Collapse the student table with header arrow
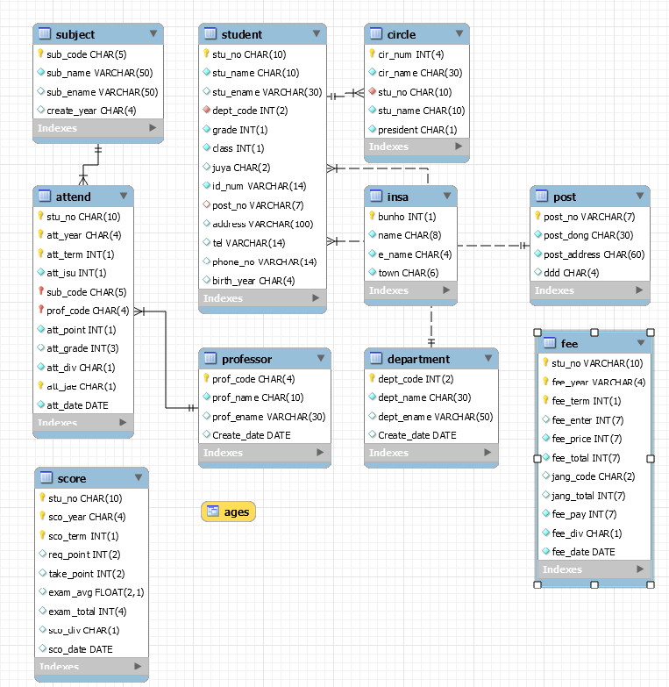This screenshot has width=669, height=687. (x=317, y=33)
